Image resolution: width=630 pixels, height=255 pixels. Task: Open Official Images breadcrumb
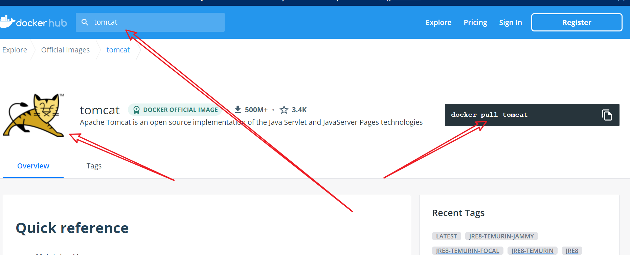(65, 50)
